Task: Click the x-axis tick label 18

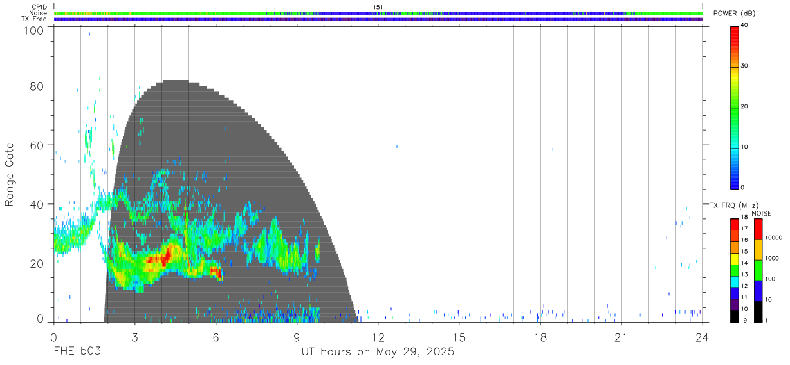Action: click(540, 337)
